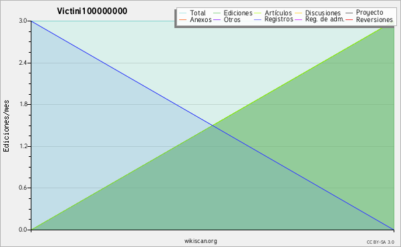Viewport: 401px width, 247px height.
Task: Click the Ediciones/mes axis title
Action: tap(6, 126)
